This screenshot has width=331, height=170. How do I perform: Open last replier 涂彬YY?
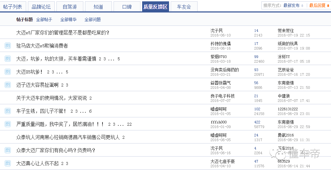284,57
